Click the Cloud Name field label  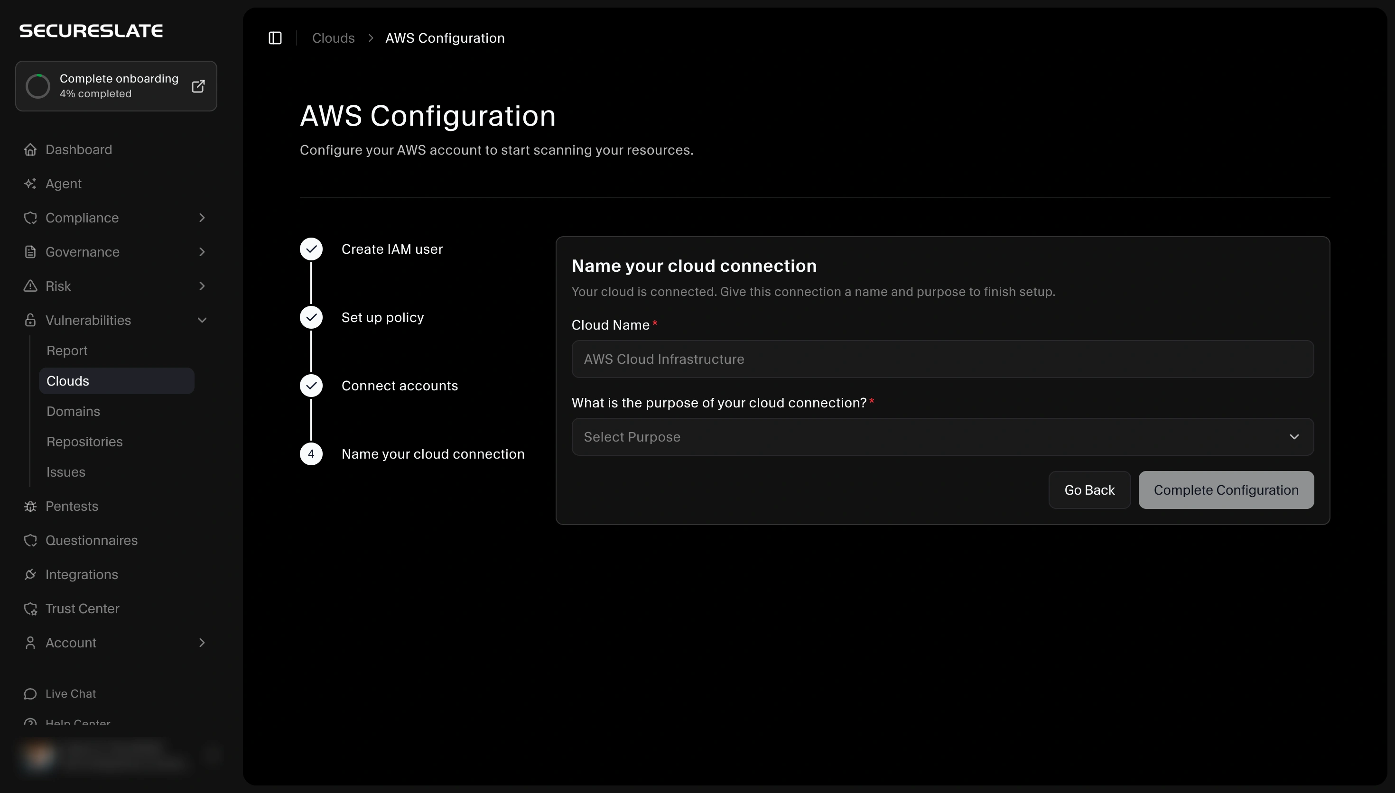tap(611, 325)
